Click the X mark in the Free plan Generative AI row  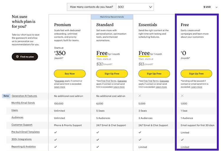182,96
